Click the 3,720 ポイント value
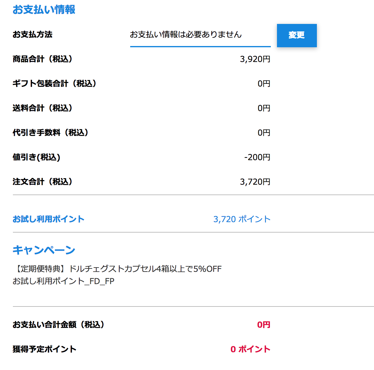This screenshot has width=374, height=370. click(242, 219)
